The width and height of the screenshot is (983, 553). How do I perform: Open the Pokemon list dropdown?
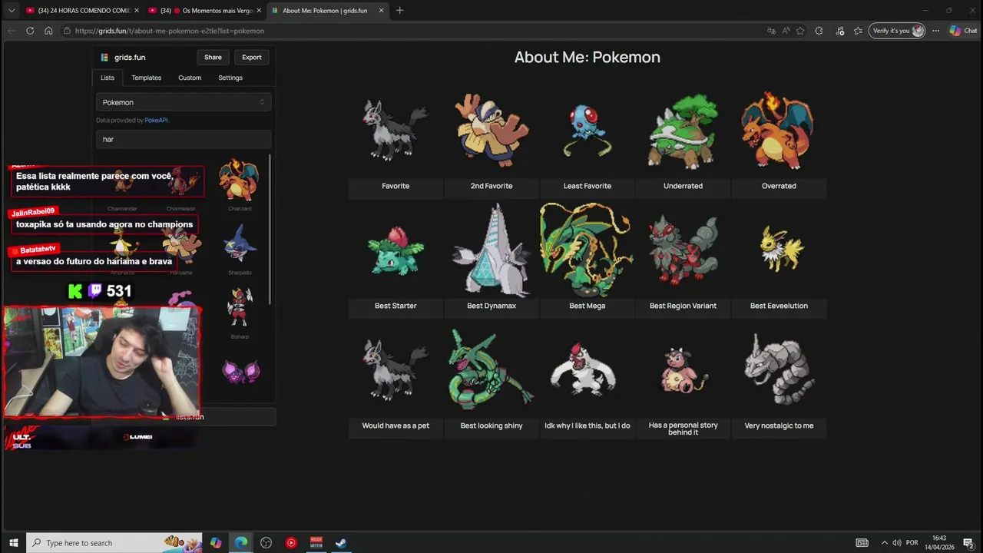click(x=184, y=102)
